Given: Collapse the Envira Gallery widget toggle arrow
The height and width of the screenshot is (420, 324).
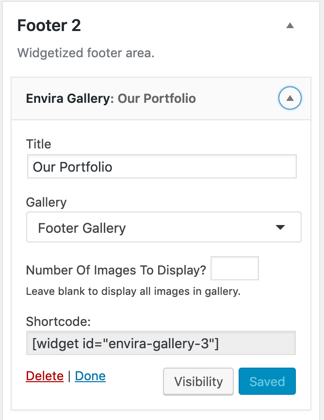Looking at the screenshot, I should pos(290,98).
